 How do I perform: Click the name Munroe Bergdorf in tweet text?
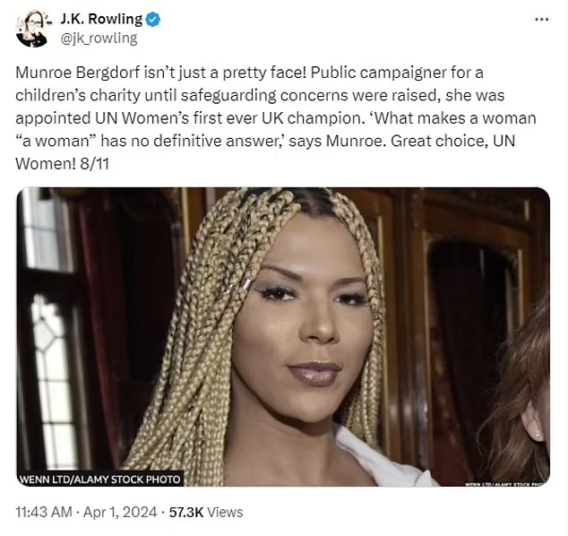pos(78,73)
